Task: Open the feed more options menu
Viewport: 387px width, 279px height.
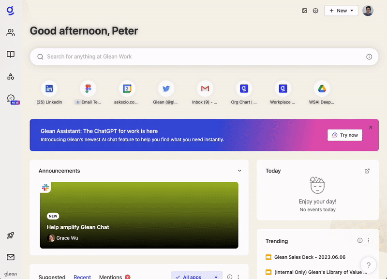Action: (x=238, y=277)
